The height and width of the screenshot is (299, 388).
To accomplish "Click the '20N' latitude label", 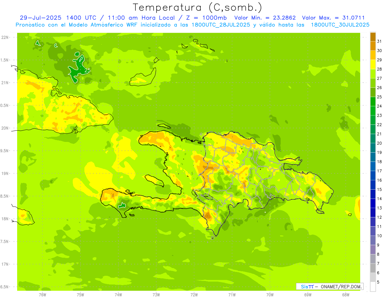I will pyautogui.click(x=5, y=128).
